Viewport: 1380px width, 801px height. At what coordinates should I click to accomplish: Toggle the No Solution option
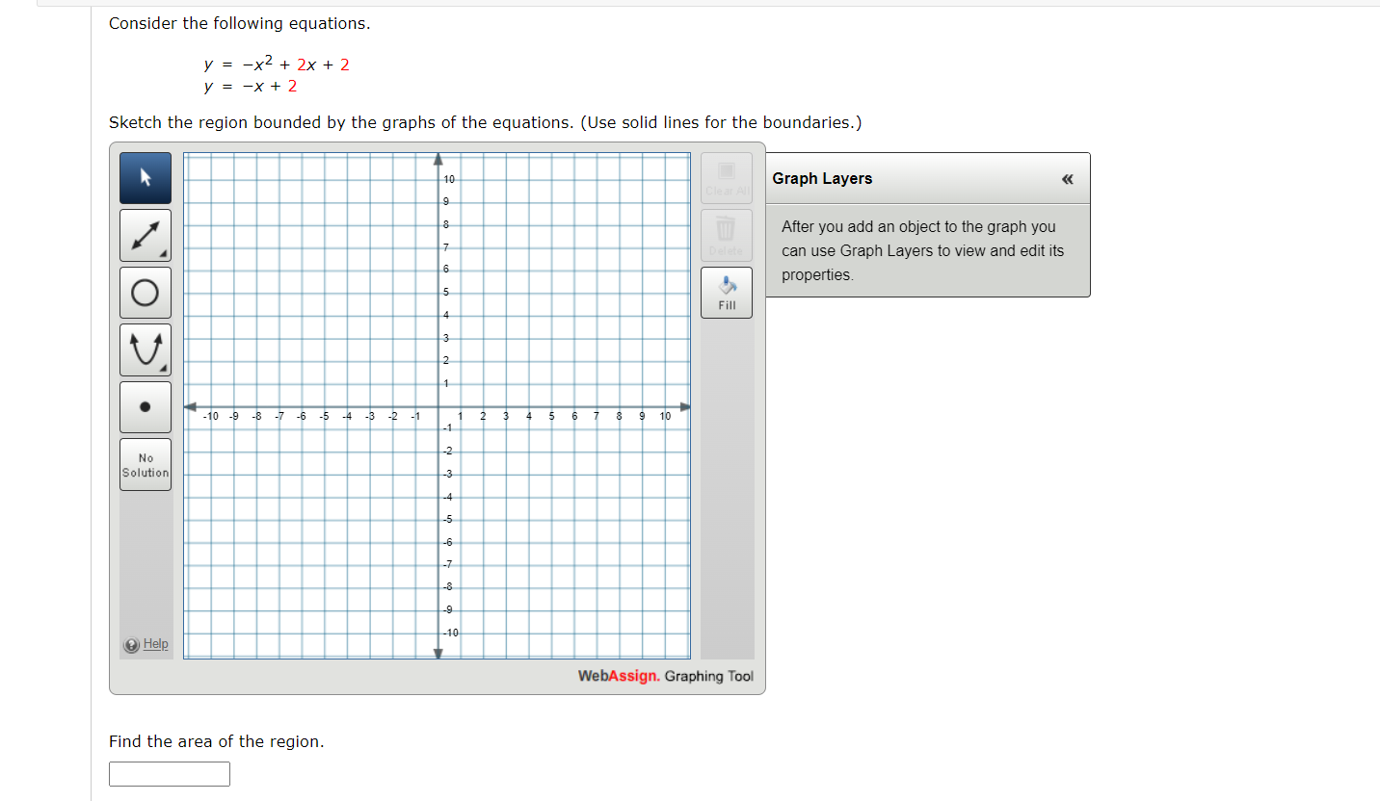click(x=145, y=463)
